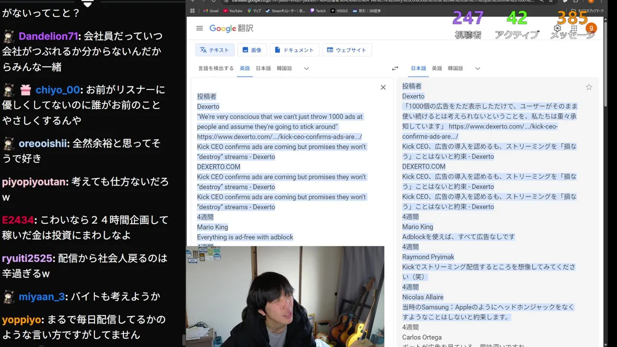Click the 42 active count
The height and width of the screenshot is (347, 617).
[x=517, y=18]
